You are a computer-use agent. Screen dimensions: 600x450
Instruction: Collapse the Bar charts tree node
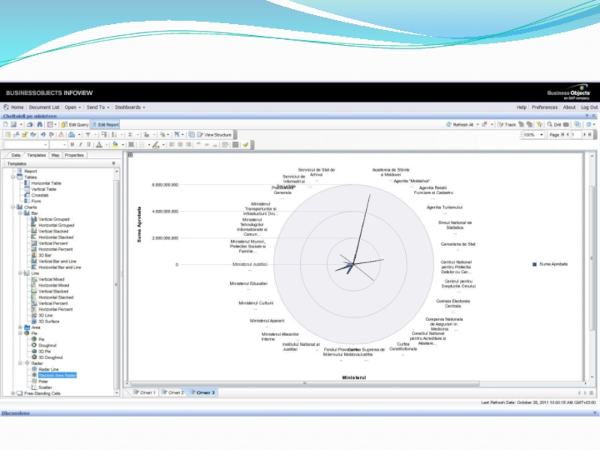[20, 213]
